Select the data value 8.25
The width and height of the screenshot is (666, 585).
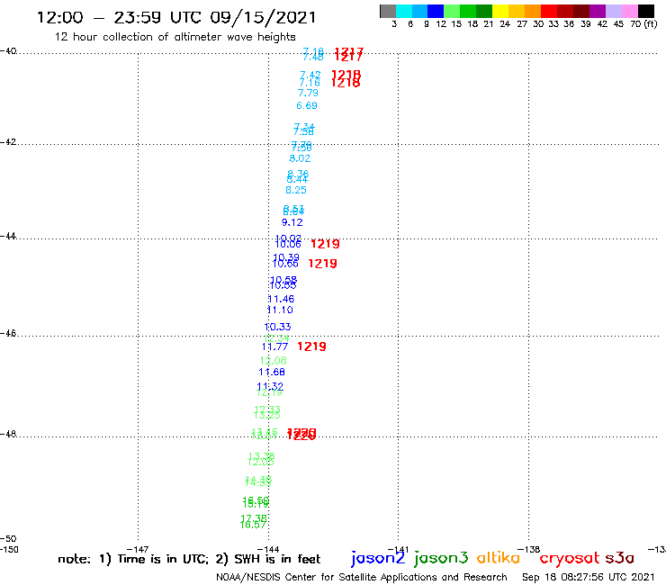point(296,190)
